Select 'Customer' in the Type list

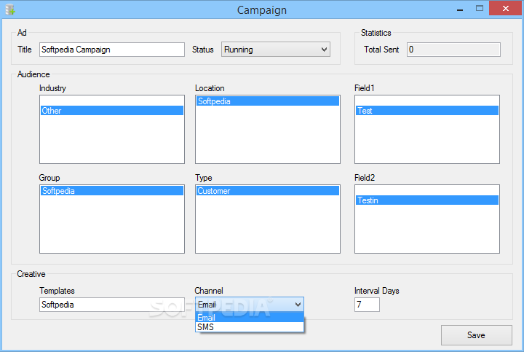(268, 191)
